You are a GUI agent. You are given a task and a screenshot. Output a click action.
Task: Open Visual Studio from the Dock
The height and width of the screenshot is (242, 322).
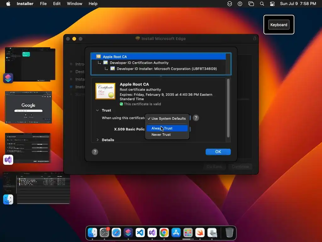pos(152,233)
